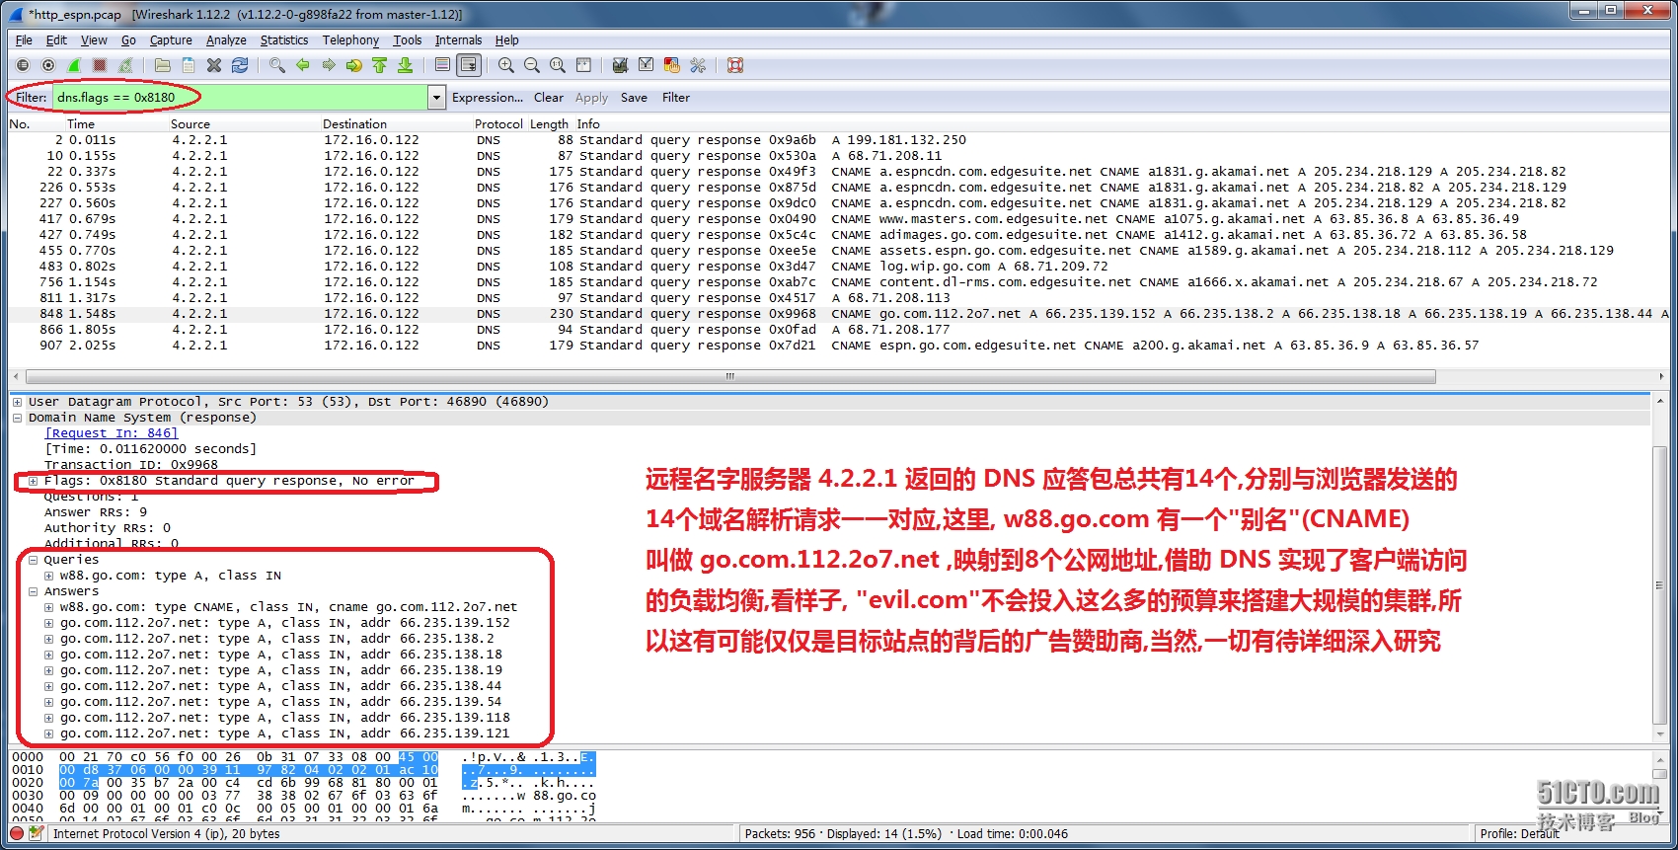
Task: Stop the running capture icon
Action: 100,65
